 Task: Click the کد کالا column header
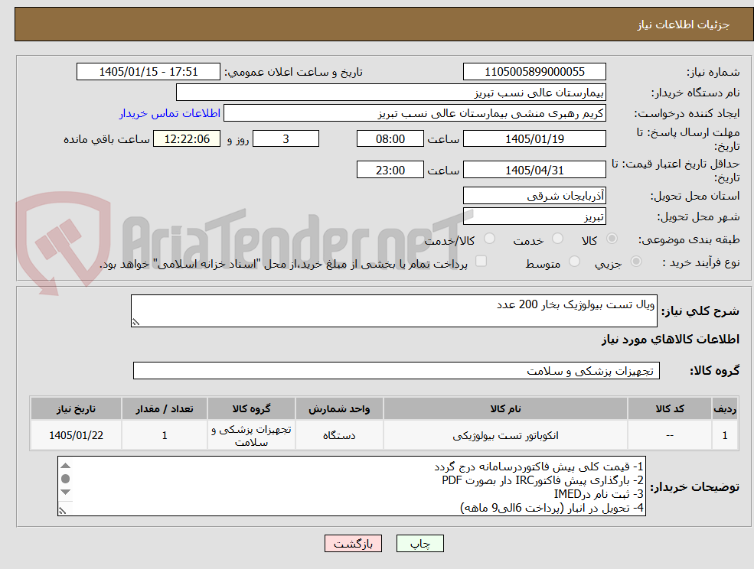coord(669,409)
